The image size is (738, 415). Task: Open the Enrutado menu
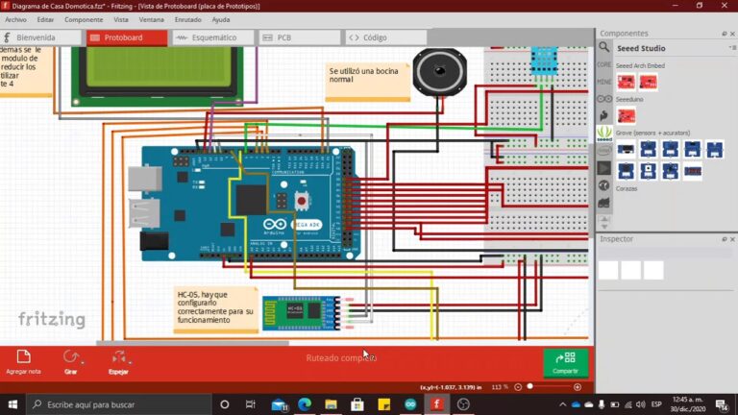tap(187, 19)
